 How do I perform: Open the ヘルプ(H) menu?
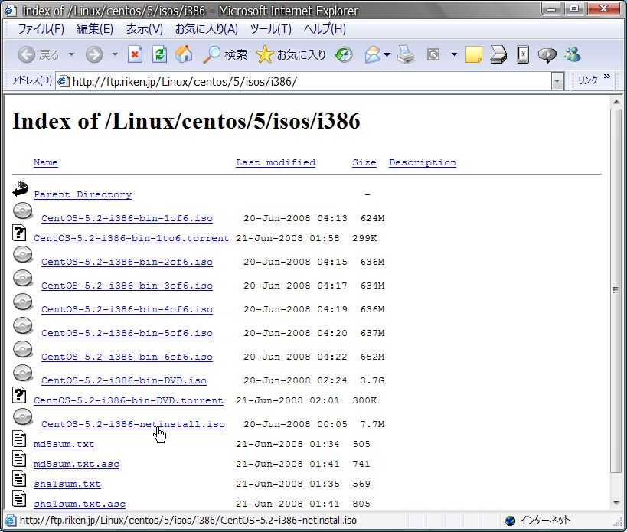325,29
